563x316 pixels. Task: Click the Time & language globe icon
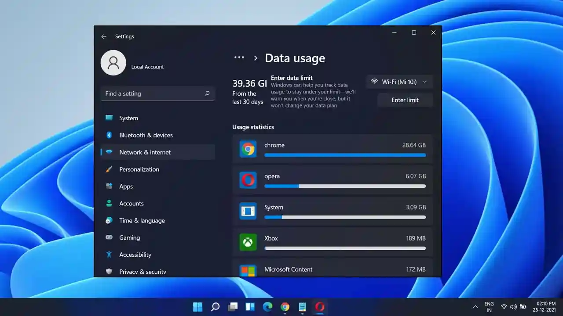(x=109, y=221)
